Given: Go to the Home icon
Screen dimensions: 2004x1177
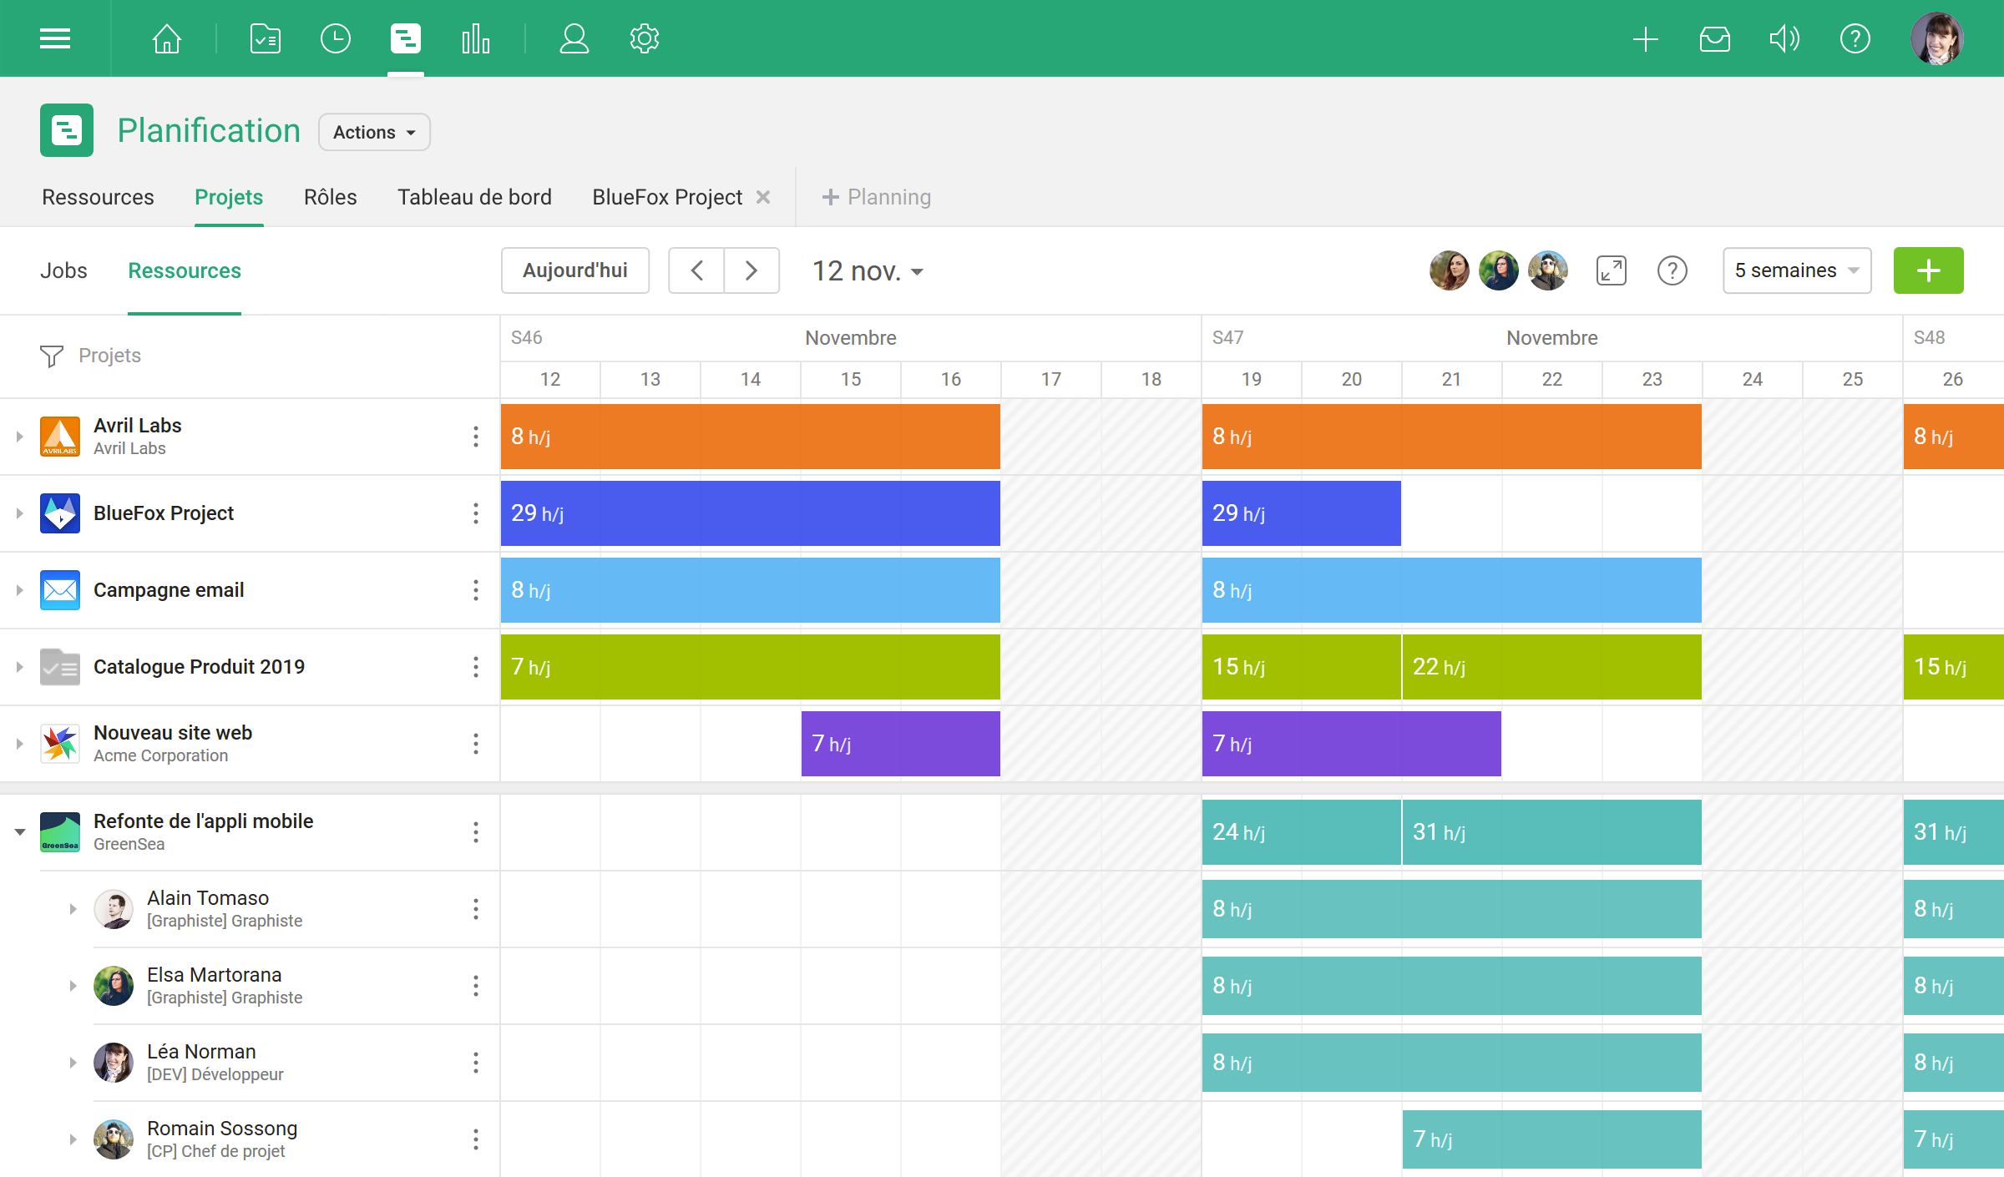Looking at the screenshot, I should pyautogui.click(x=167, y=38).
